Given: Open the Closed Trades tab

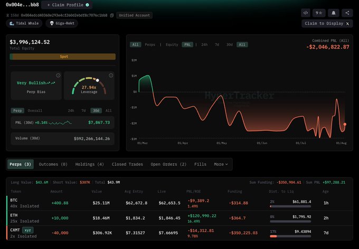Looking at the screenshot, I should [x=127, y=164].
